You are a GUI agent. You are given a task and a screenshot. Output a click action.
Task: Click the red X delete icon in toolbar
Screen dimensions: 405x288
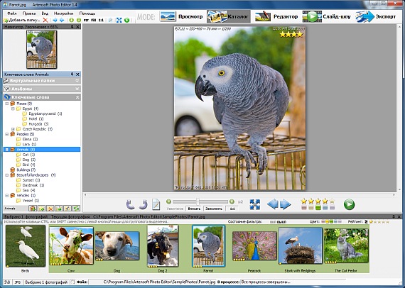(45, 20)
